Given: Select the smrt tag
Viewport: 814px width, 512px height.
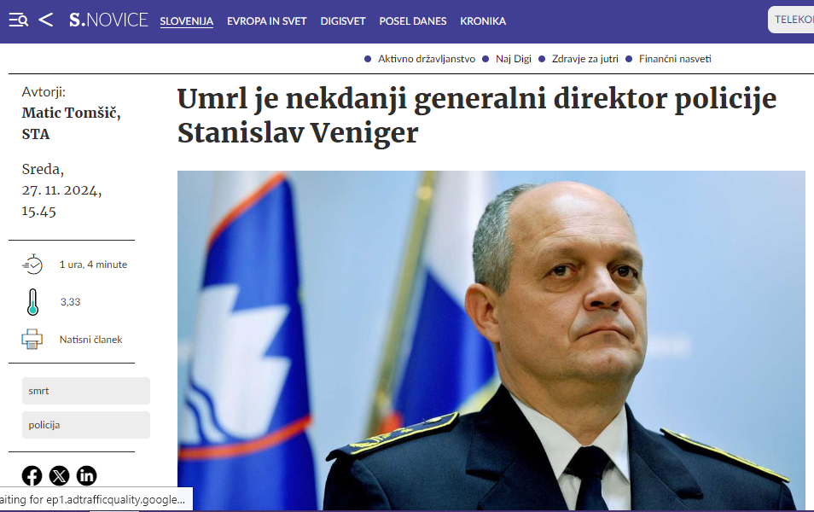Looking at the screenshot, I should point(86,391).
